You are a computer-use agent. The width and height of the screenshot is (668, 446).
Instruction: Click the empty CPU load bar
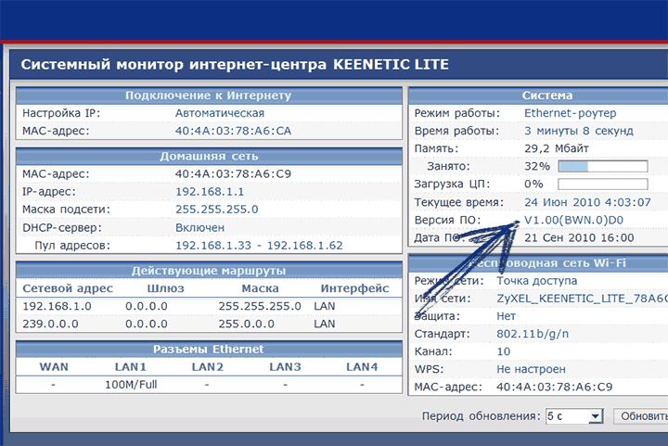click(603, 185)
